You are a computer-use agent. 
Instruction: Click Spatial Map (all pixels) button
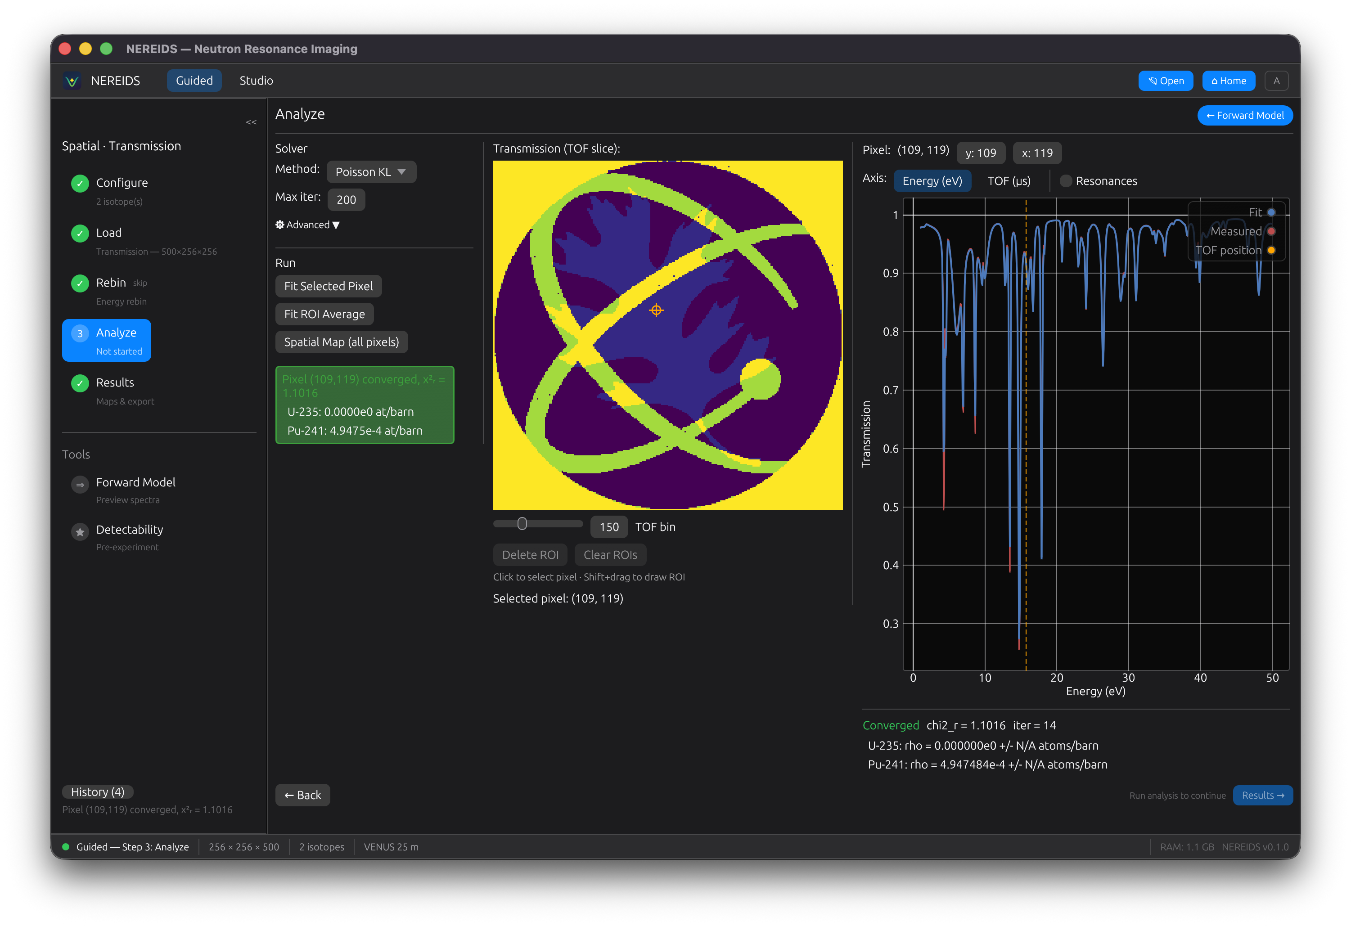click(341, 342)
